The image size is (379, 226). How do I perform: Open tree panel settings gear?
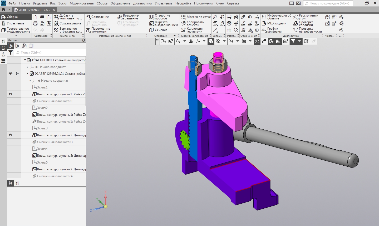point(83,40)
